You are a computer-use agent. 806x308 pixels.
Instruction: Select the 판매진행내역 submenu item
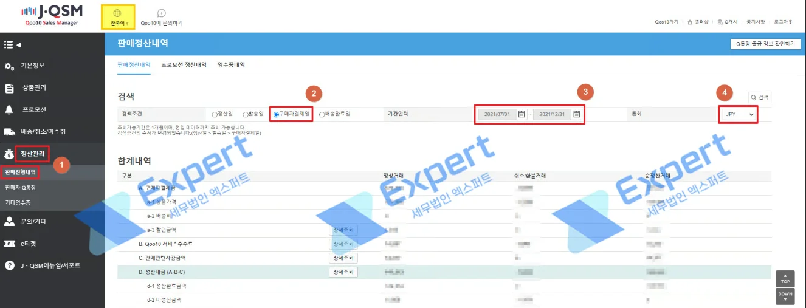(20, 173)
